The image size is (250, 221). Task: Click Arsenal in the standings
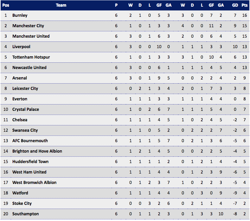click(x=20, y=78)
